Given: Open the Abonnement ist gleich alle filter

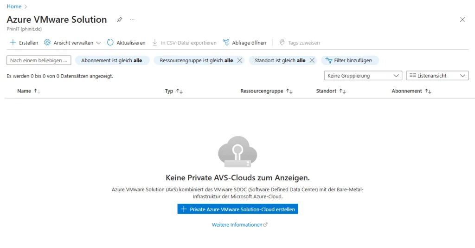Looking at the screenshot, I should 112,60.
